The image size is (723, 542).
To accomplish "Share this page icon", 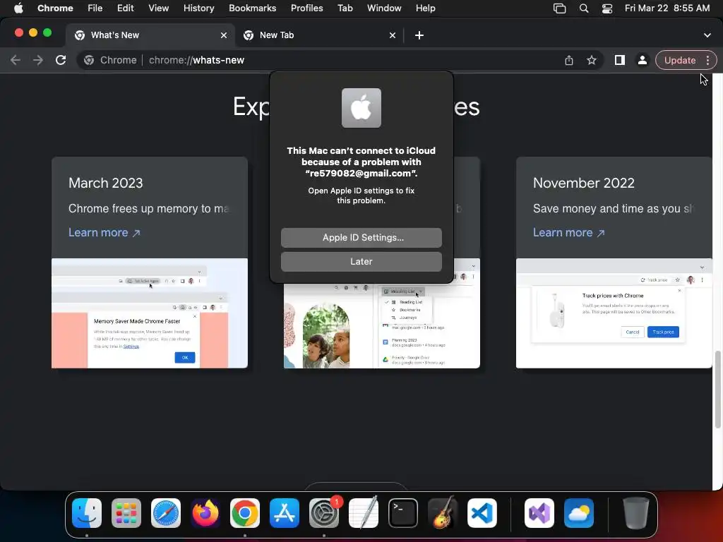I will click(568, 60).
